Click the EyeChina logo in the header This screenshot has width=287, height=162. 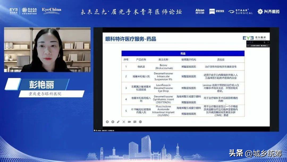click(x=52, y=11)
